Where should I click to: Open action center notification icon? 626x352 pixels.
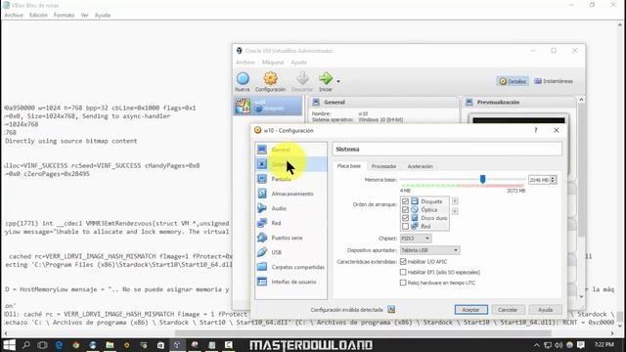[x=581, y=345]
